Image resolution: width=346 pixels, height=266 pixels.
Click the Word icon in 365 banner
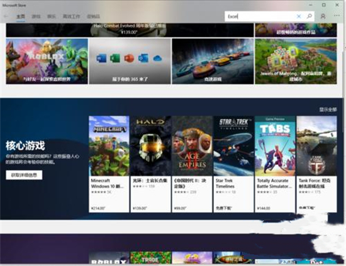point(101,58)
